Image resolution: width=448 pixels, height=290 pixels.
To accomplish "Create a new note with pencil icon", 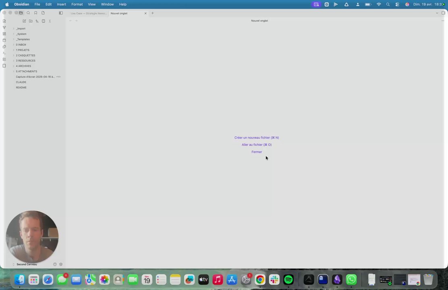I will (x=24, y=21).
